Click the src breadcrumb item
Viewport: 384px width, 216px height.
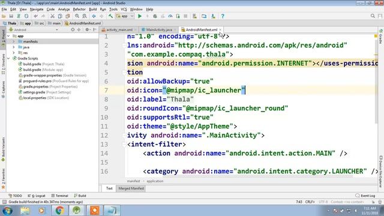pyautogui.click(x=40, y=23)
